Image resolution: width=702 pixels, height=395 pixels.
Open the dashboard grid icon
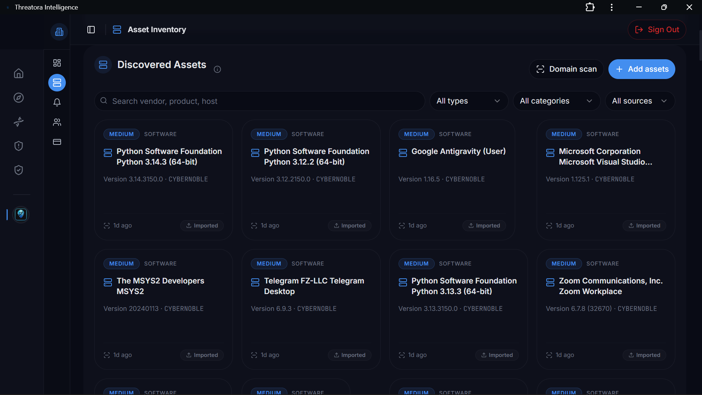pos(57,63)
